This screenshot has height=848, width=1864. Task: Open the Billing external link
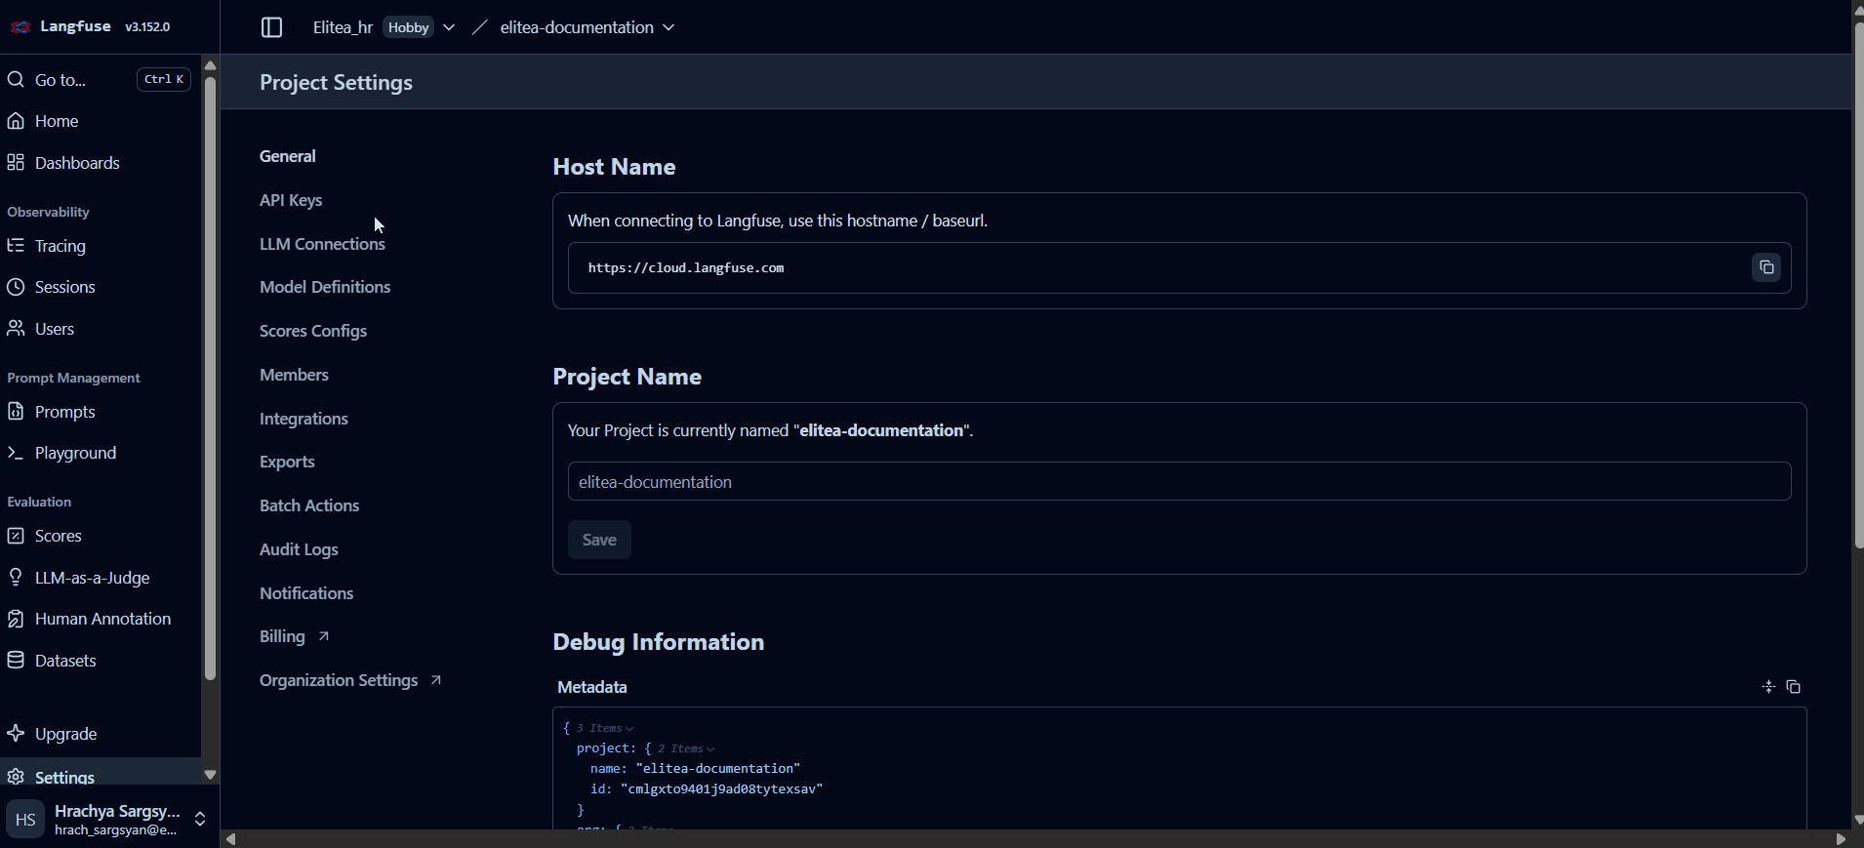pyautogui.click(x=294, y=636)
